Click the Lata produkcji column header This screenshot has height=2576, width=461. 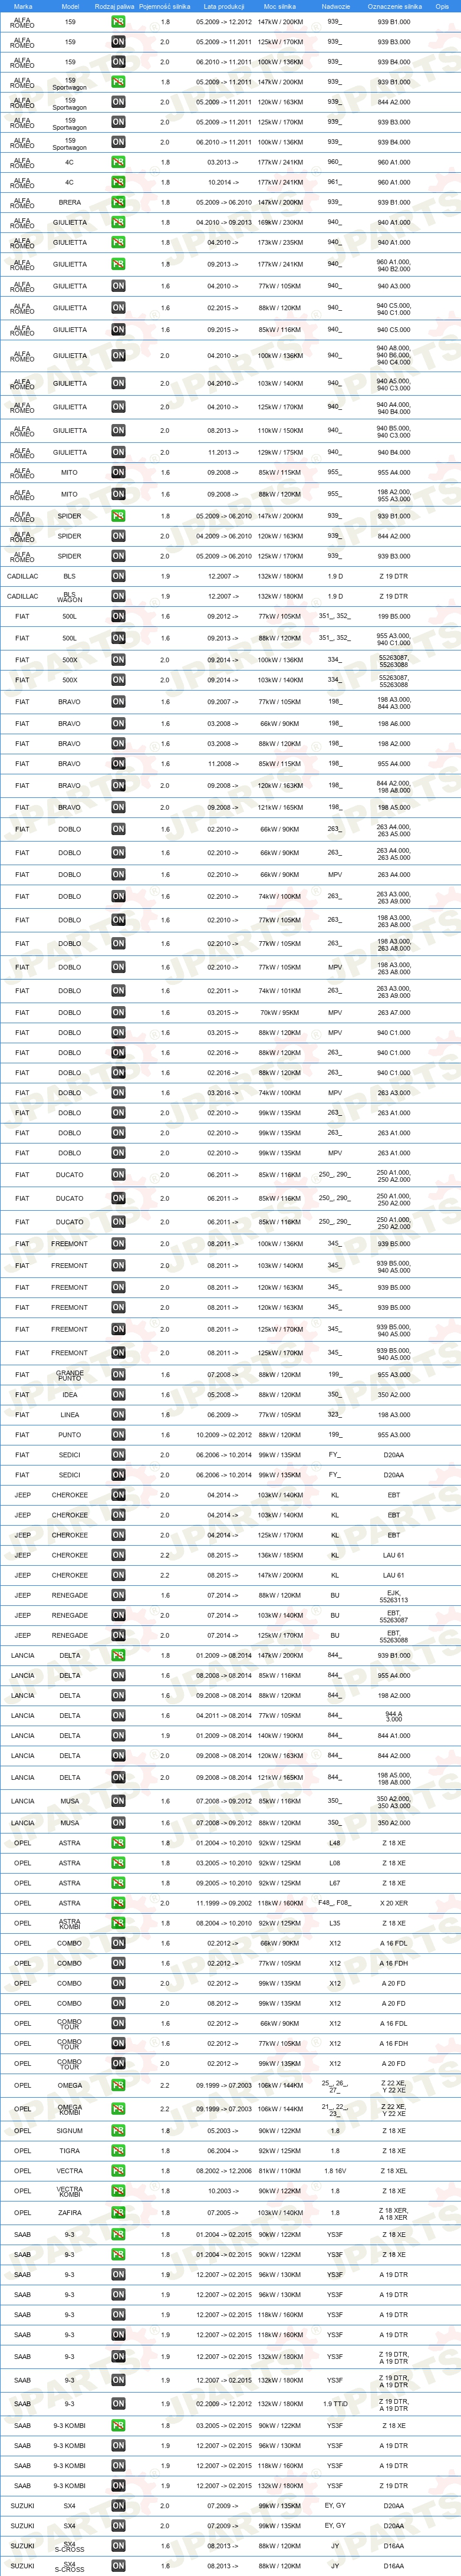click(x=224, y=6)
